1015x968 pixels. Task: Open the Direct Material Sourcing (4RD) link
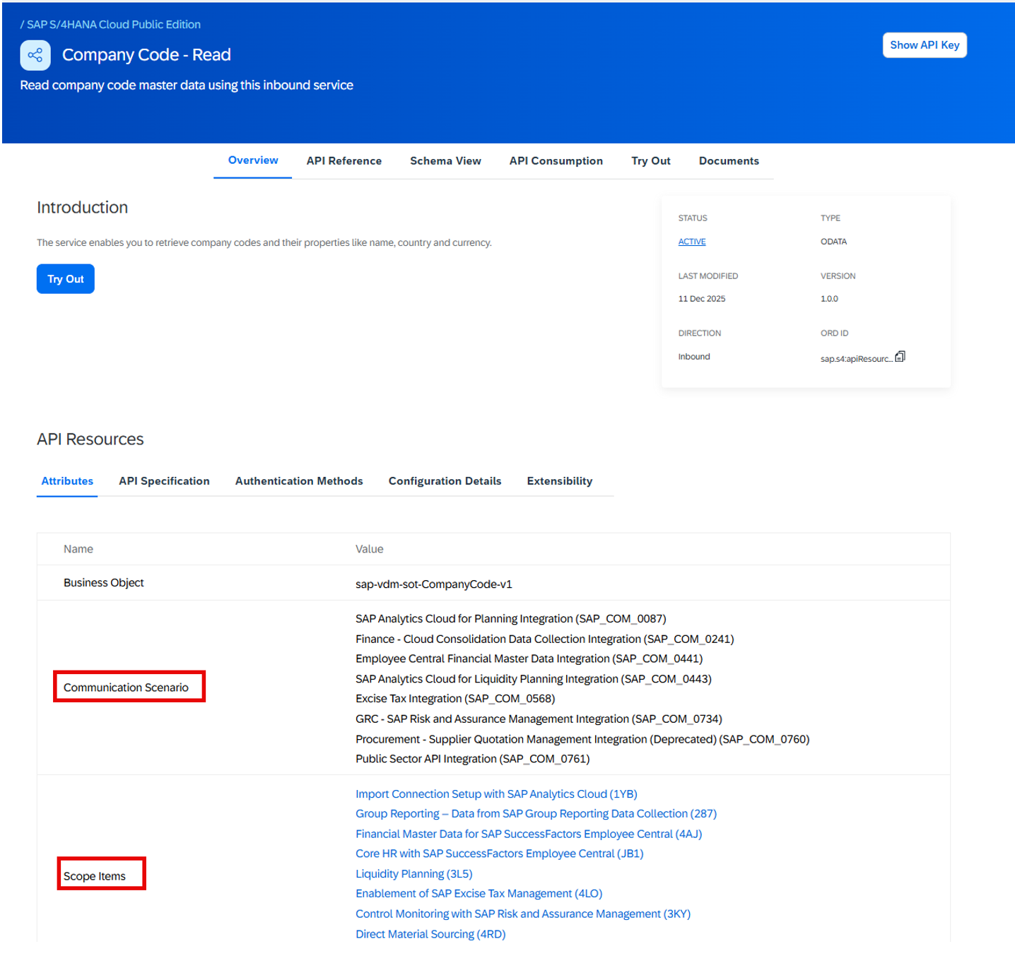click(430, 934)
